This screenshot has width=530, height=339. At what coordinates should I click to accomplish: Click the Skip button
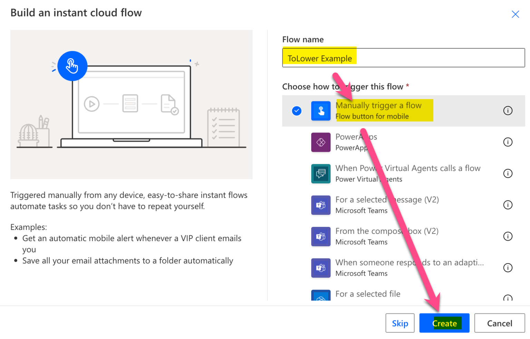(x=400, y=323)
